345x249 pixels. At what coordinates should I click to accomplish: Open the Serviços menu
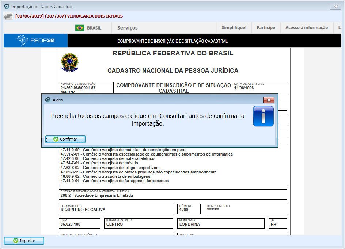[128, 28]
